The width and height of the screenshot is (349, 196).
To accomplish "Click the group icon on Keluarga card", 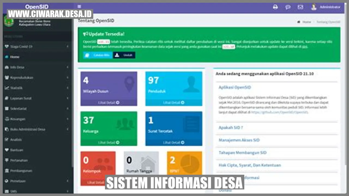I will [x=125, y=124].
